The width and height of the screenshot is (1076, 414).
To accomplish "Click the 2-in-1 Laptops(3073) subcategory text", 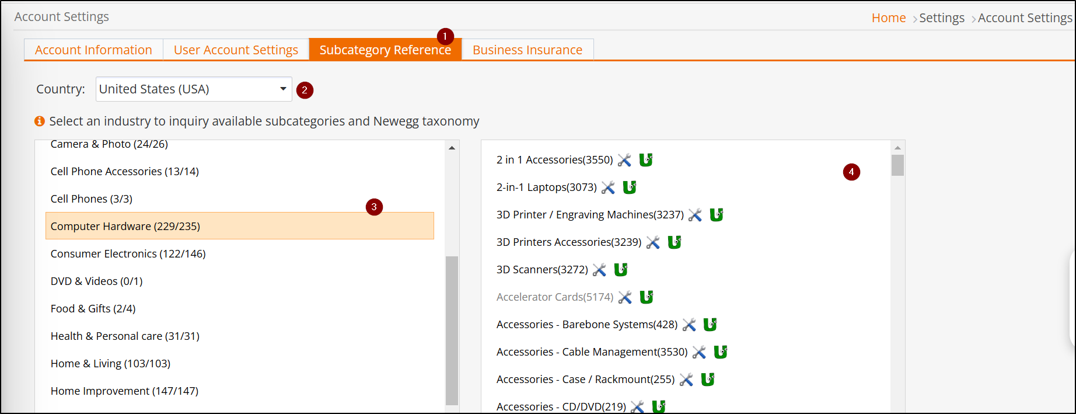I will [x=546, y=187].
